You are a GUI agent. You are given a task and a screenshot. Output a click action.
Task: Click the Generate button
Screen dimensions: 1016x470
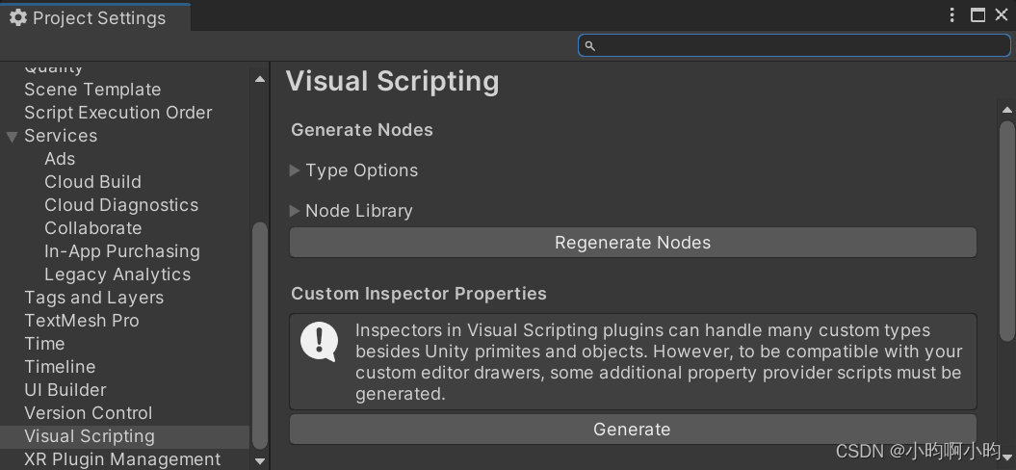coord(633,430)
